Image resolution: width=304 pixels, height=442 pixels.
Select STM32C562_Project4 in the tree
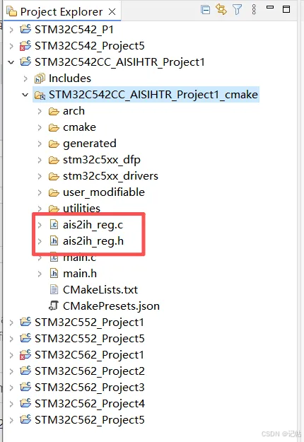click(x=90, y=404)
